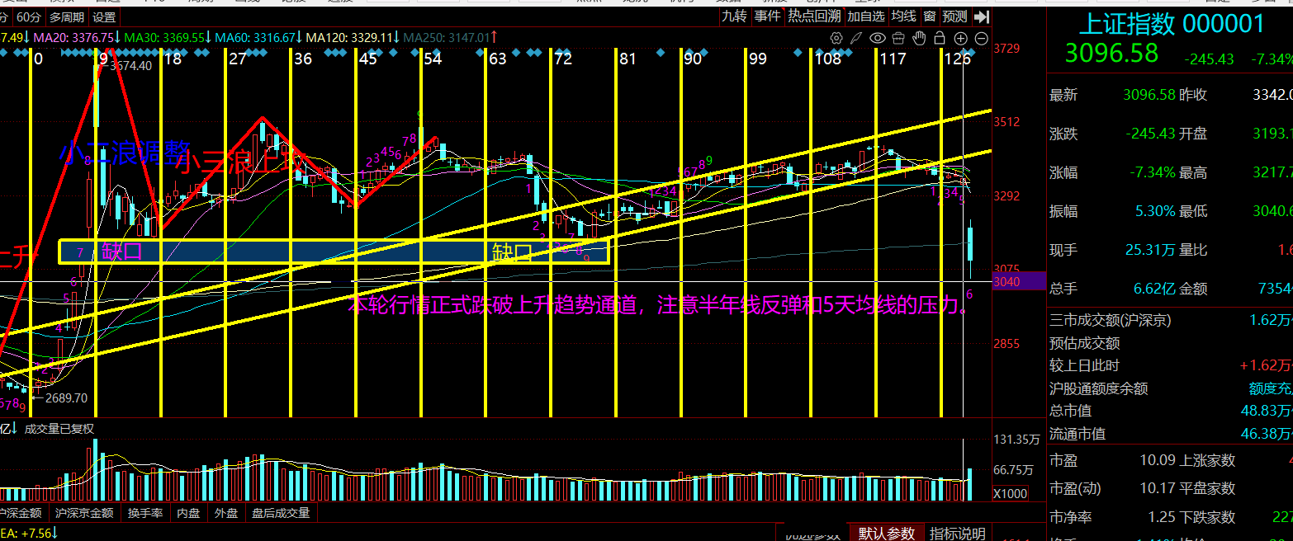
Task: Switch to the 换手率 indicator tab
Action: pyautogui.click(x=144, y=513)
